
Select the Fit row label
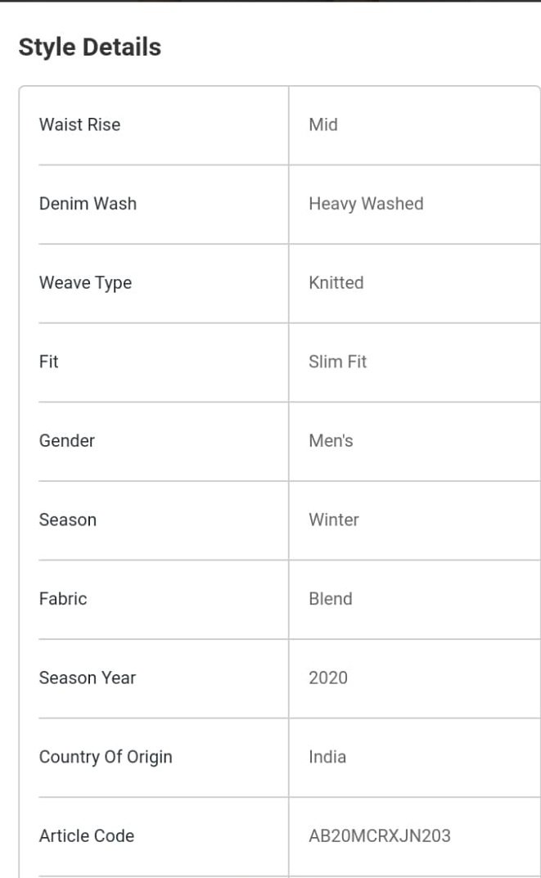point(49,361)
